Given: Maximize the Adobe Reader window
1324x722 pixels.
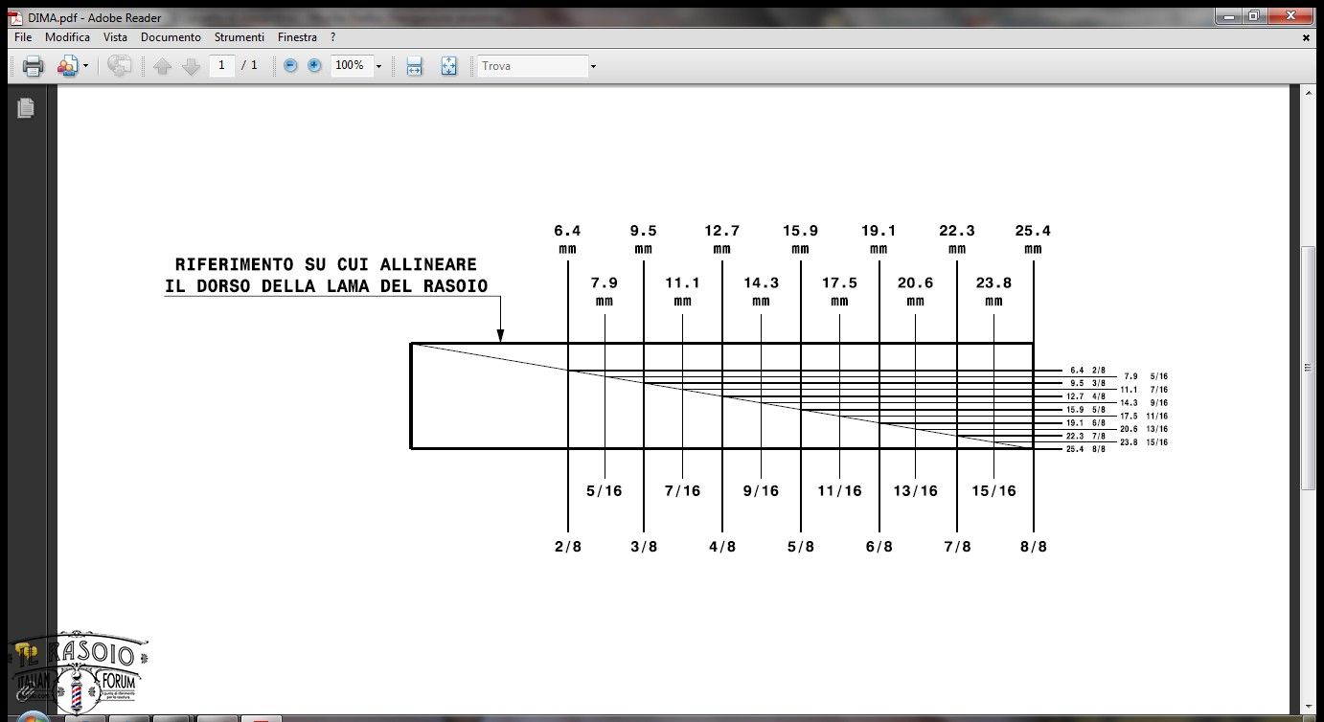Looking at the screenshot, I should [1254, 16].
